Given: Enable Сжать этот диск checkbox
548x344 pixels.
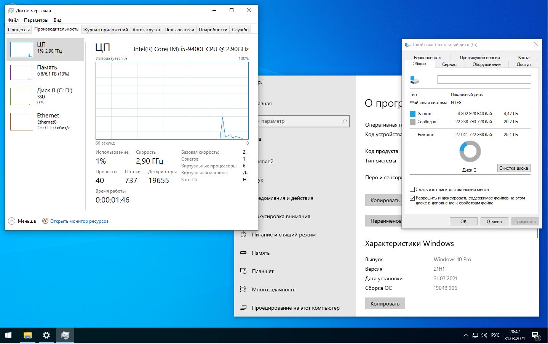Looking at the screenshot, I should tap(412, 190).
